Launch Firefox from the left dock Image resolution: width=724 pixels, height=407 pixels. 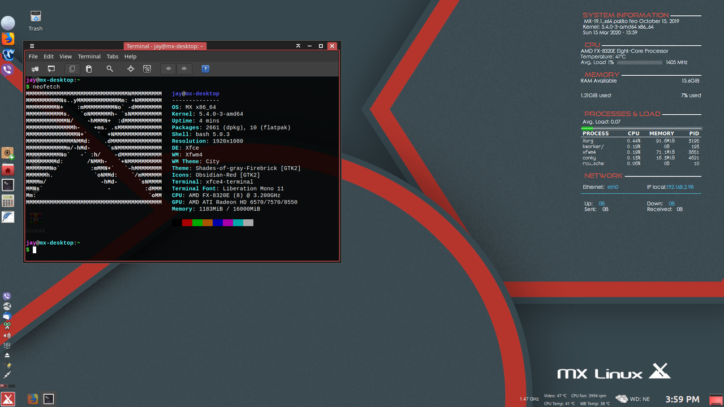[8, 38]
